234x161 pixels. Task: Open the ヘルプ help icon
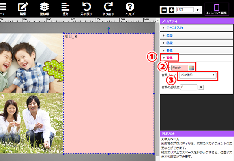click(130, 8)
